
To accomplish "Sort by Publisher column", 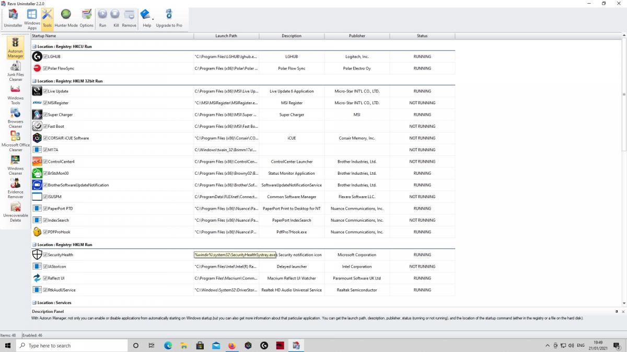I will (x=357, y=36).
